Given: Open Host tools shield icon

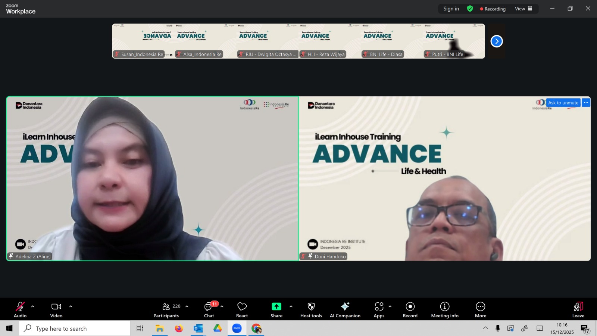Looking at the screenshot, I should (x=311, y=310).
